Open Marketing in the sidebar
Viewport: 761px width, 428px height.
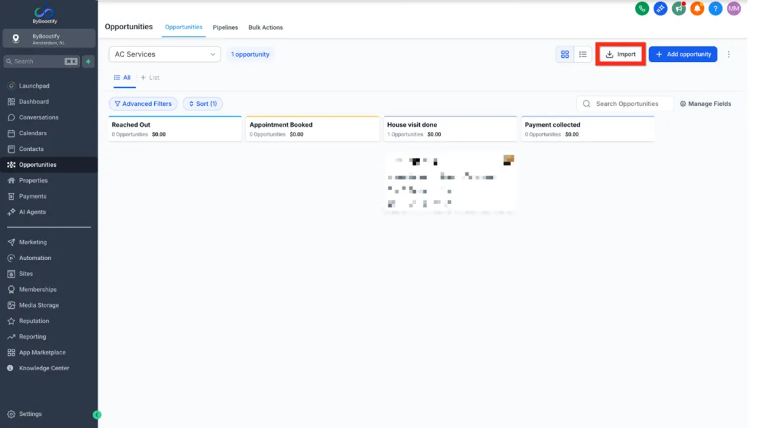(x=49, y=242)
